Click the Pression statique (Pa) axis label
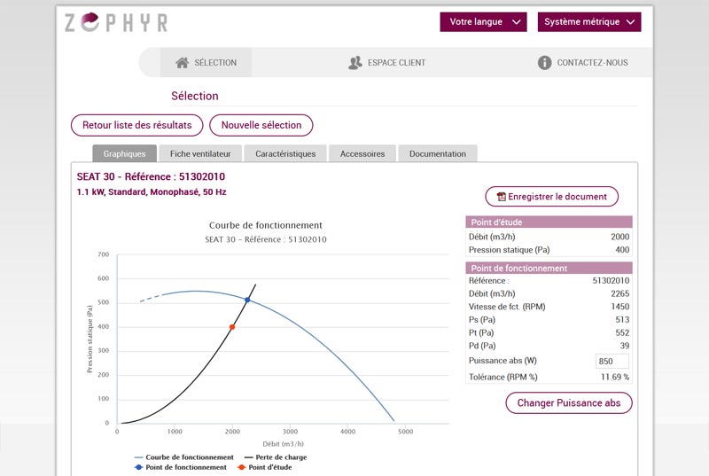This screenshot has width=709, height=476. tap(90, 339)
